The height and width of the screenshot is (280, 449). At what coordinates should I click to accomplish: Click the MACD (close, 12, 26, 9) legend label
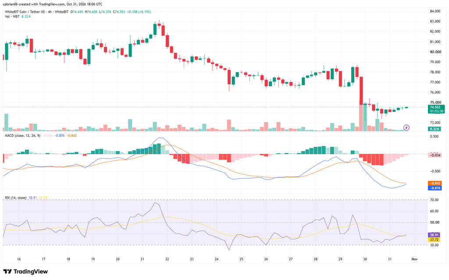[23, 135]
